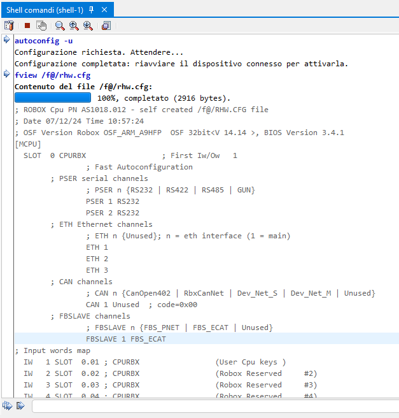The image size is (399, 418).
Task: Click the '; CAN channels' line
Action: pos(81,282)
